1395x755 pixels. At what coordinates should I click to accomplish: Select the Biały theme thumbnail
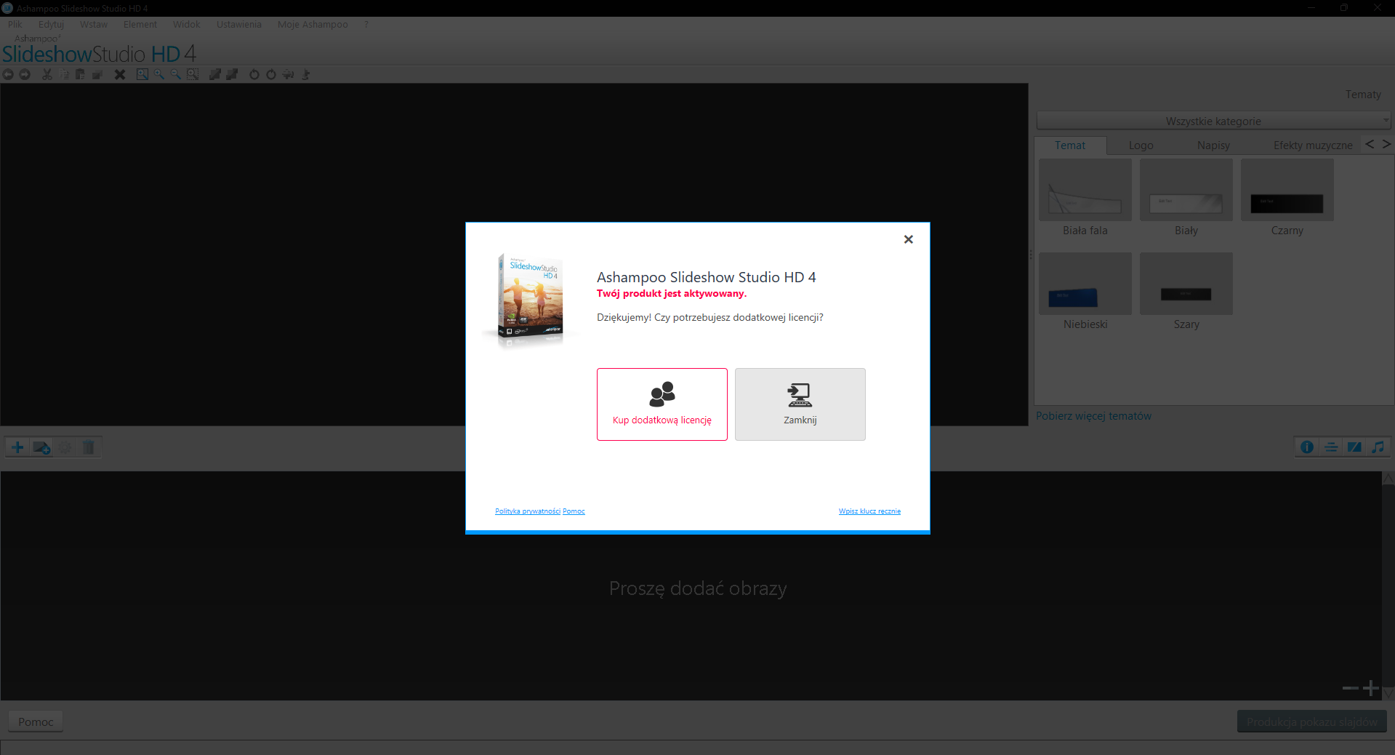[x=1186, y=190]
